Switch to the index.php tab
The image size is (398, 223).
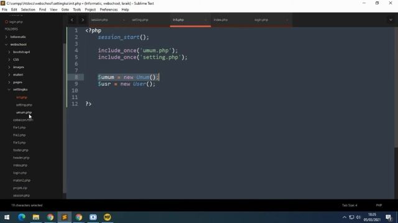pos(221,20)
